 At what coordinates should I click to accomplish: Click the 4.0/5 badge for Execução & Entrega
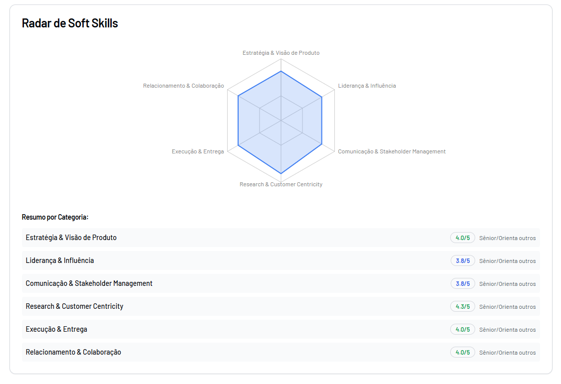pos(462,329)
